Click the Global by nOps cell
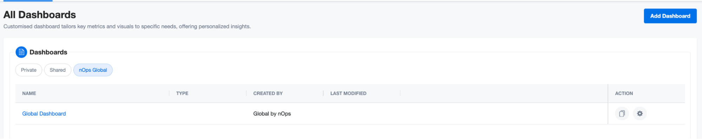Viewport: 702px width, 139px height. (x=272, y=114)
